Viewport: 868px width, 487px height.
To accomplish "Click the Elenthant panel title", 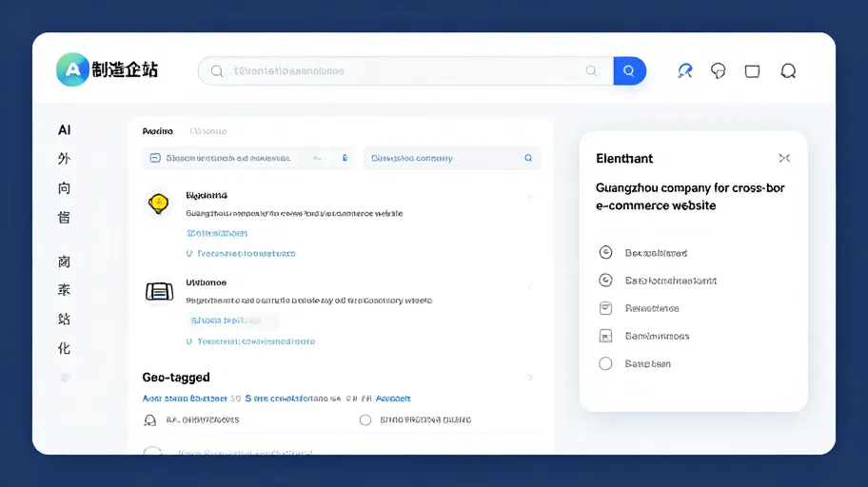I will tap(624, 159).
